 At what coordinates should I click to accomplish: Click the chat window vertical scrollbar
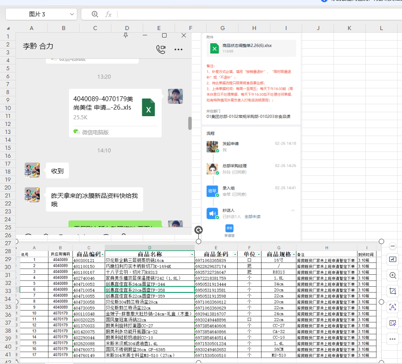[190, 123]
